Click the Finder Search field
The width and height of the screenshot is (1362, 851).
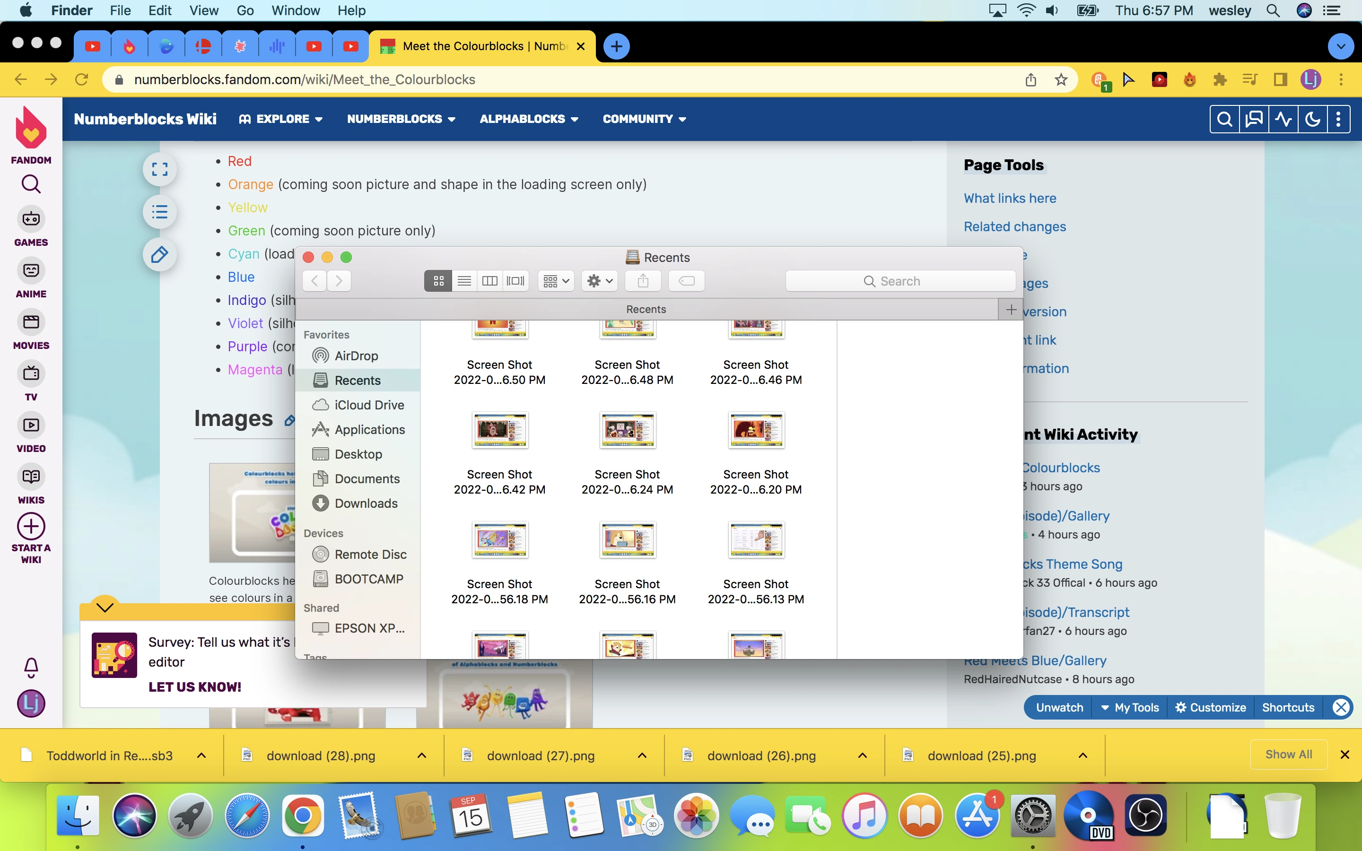pyautogui.click(x=900, y=281)
